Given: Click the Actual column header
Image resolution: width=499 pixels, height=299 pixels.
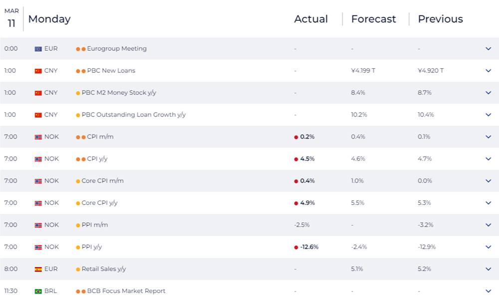Looking at the screenshot, I should [311, 19].
